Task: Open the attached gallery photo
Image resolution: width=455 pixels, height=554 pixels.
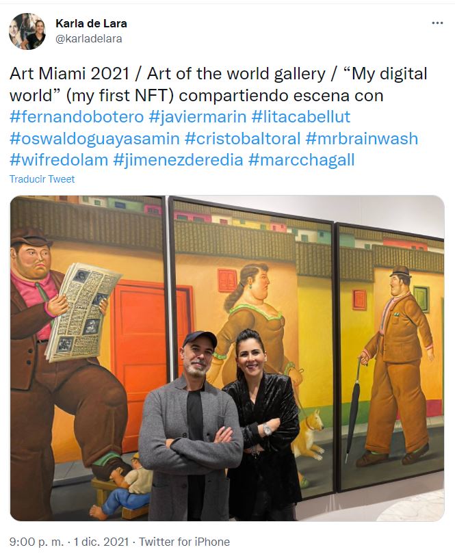Action: click(227, 358)
